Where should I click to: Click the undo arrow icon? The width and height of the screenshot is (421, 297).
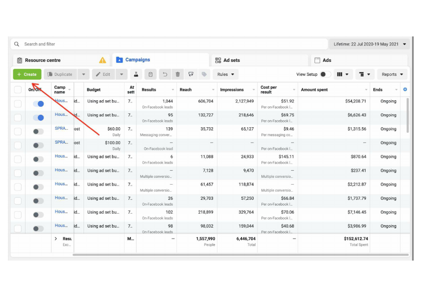[165, 74]
